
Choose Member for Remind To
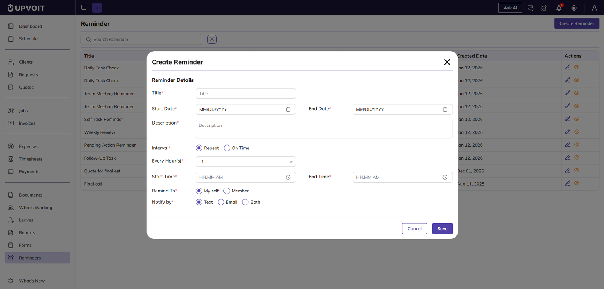227,191
